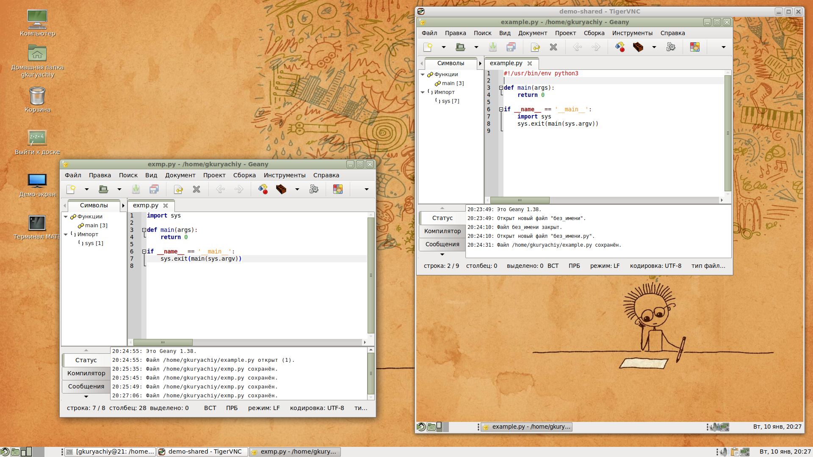Click Run gears icon in exmp.py Geany toolbar
This screenshot has width=813, height=457.
click(x=314, y=189)
